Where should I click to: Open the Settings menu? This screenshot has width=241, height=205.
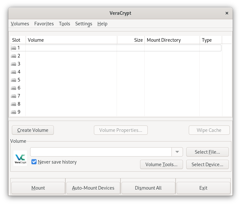(84, 24)
